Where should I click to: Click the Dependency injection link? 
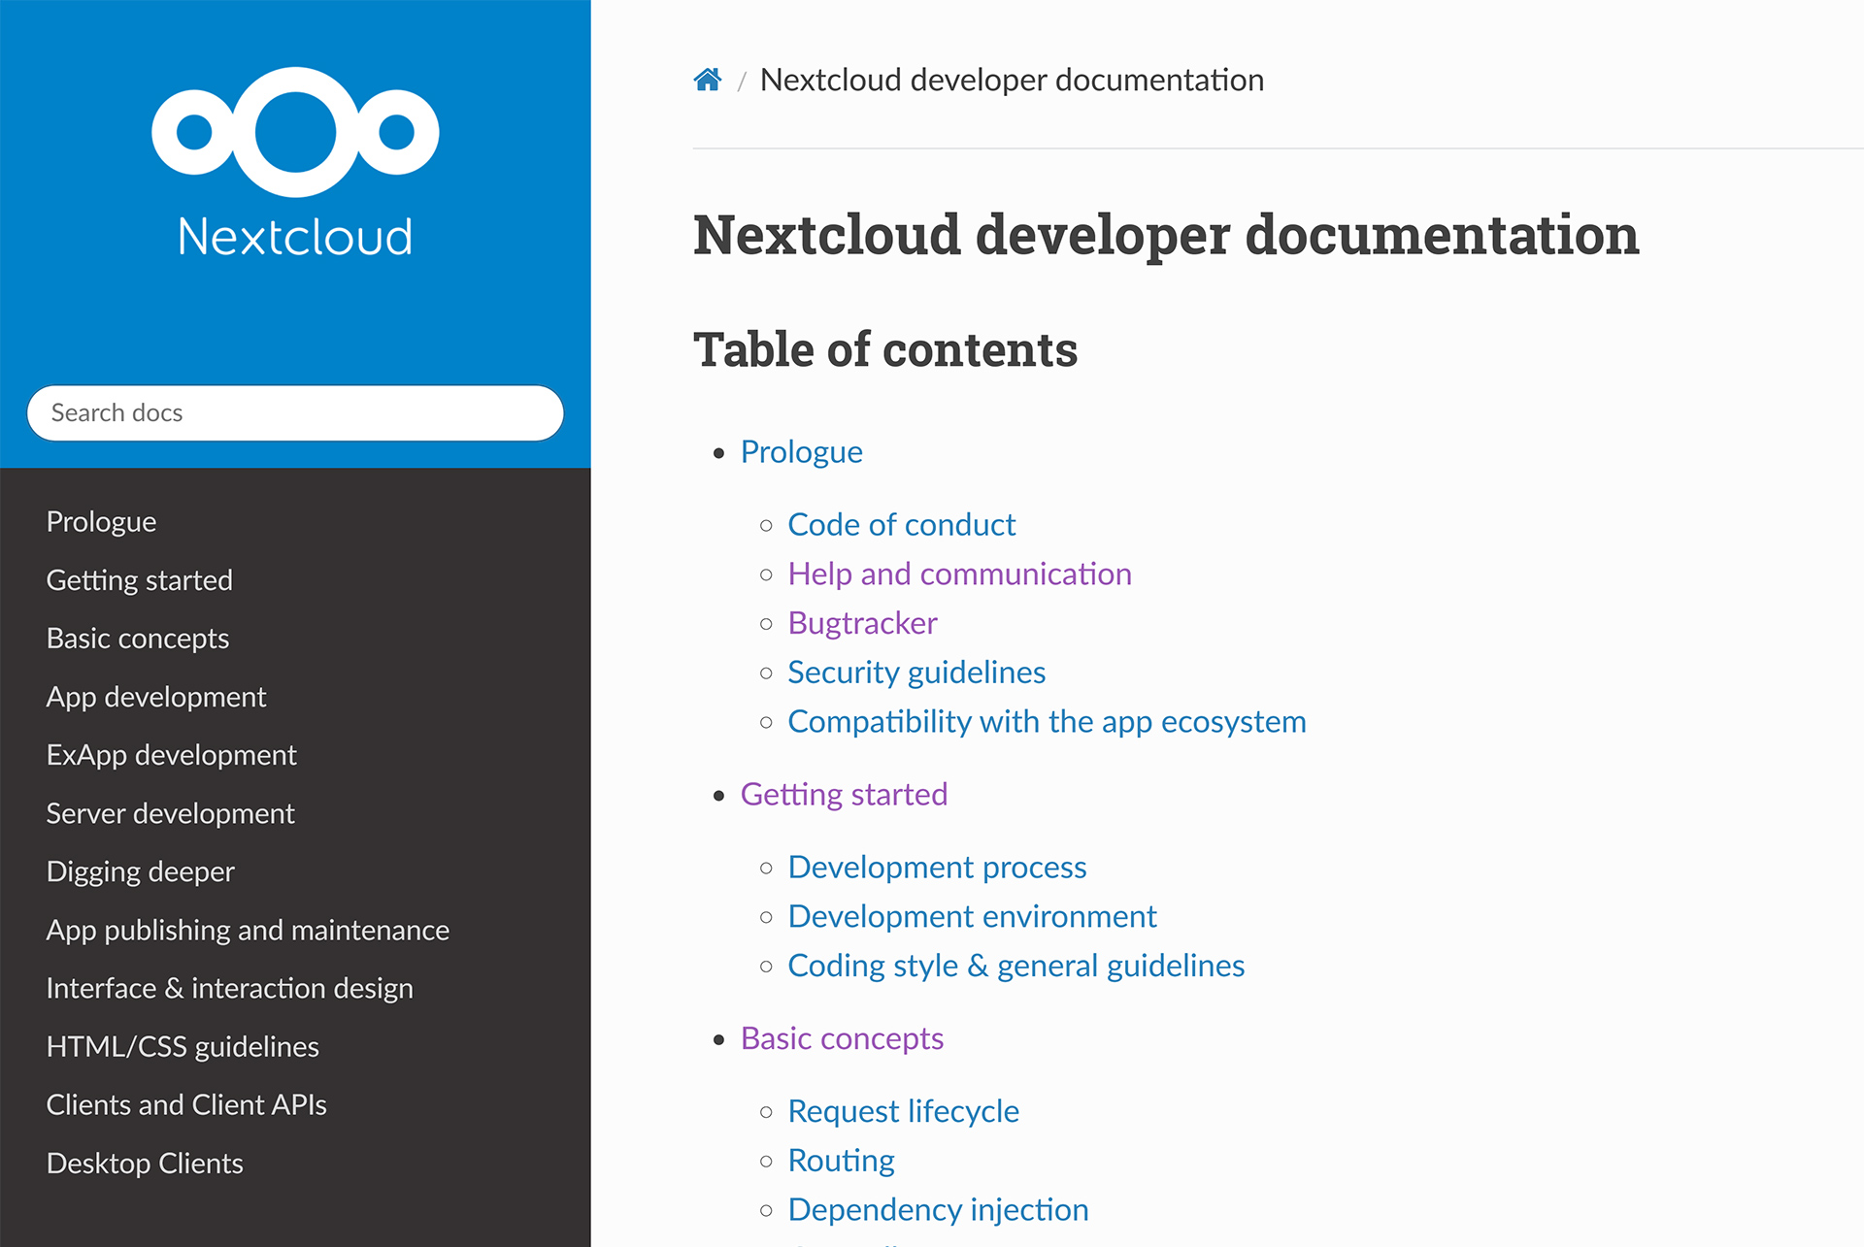(938, 1209)
